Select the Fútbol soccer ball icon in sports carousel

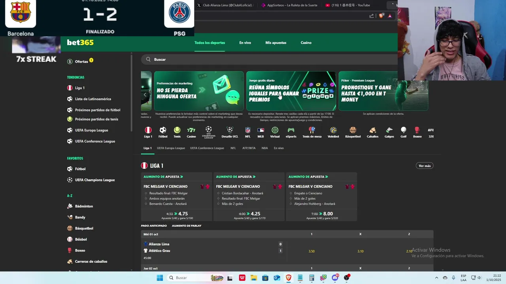pos(163,132)
